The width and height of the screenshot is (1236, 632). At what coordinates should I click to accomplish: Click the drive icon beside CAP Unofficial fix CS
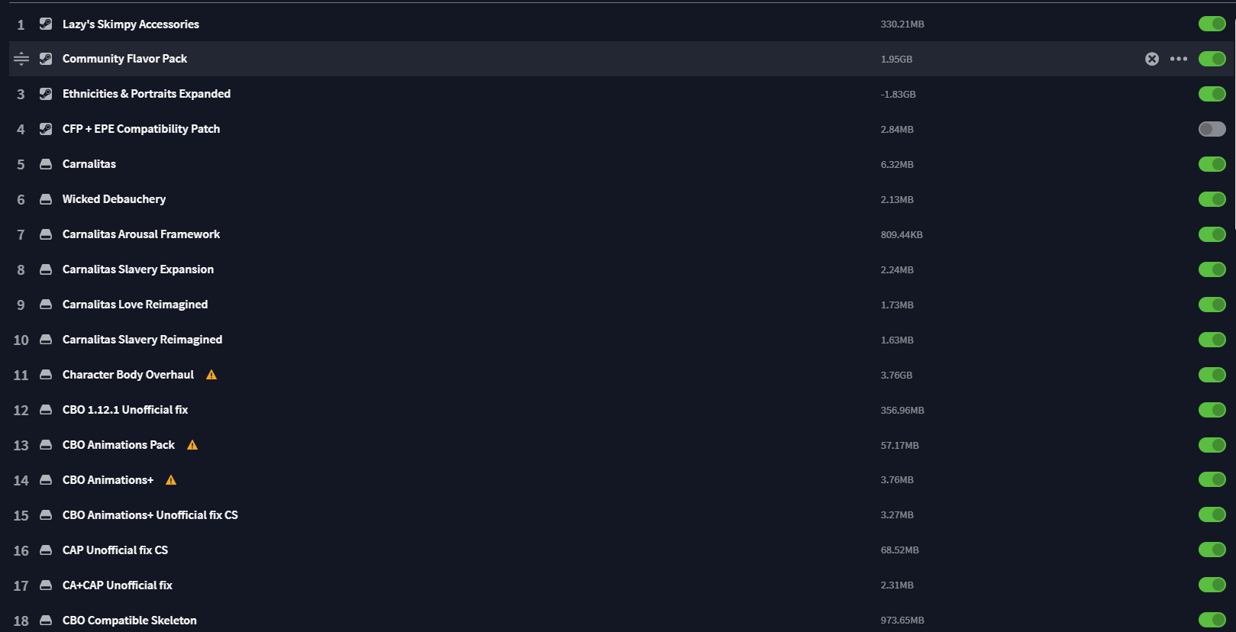[x=46, y=550]
